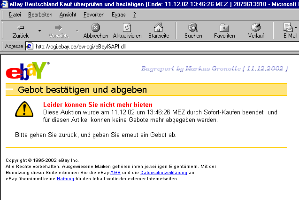Screen dimensions: 299x200
Task: Open the Verlauf history panel
Action: pyautogui.click(x=256, y=31)
